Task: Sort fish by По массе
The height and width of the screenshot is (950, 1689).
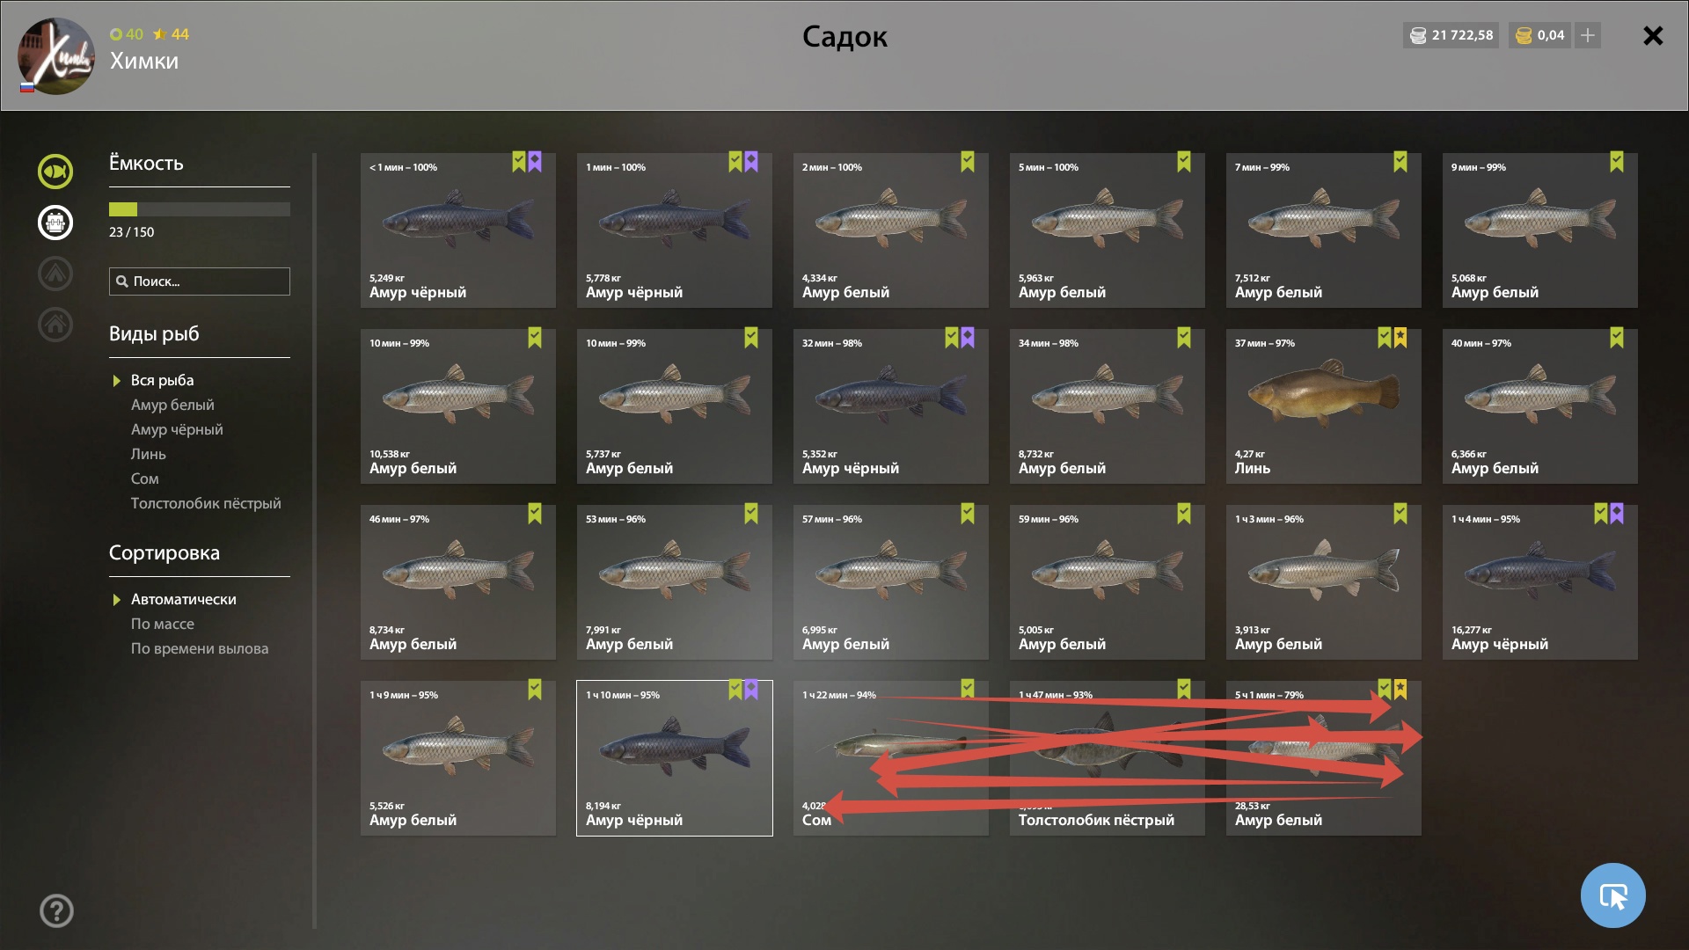Action: pos(163,624)
